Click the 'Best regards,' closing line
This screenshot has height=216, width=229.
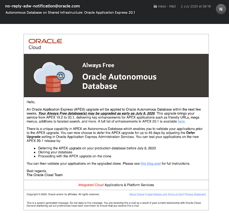37,171
